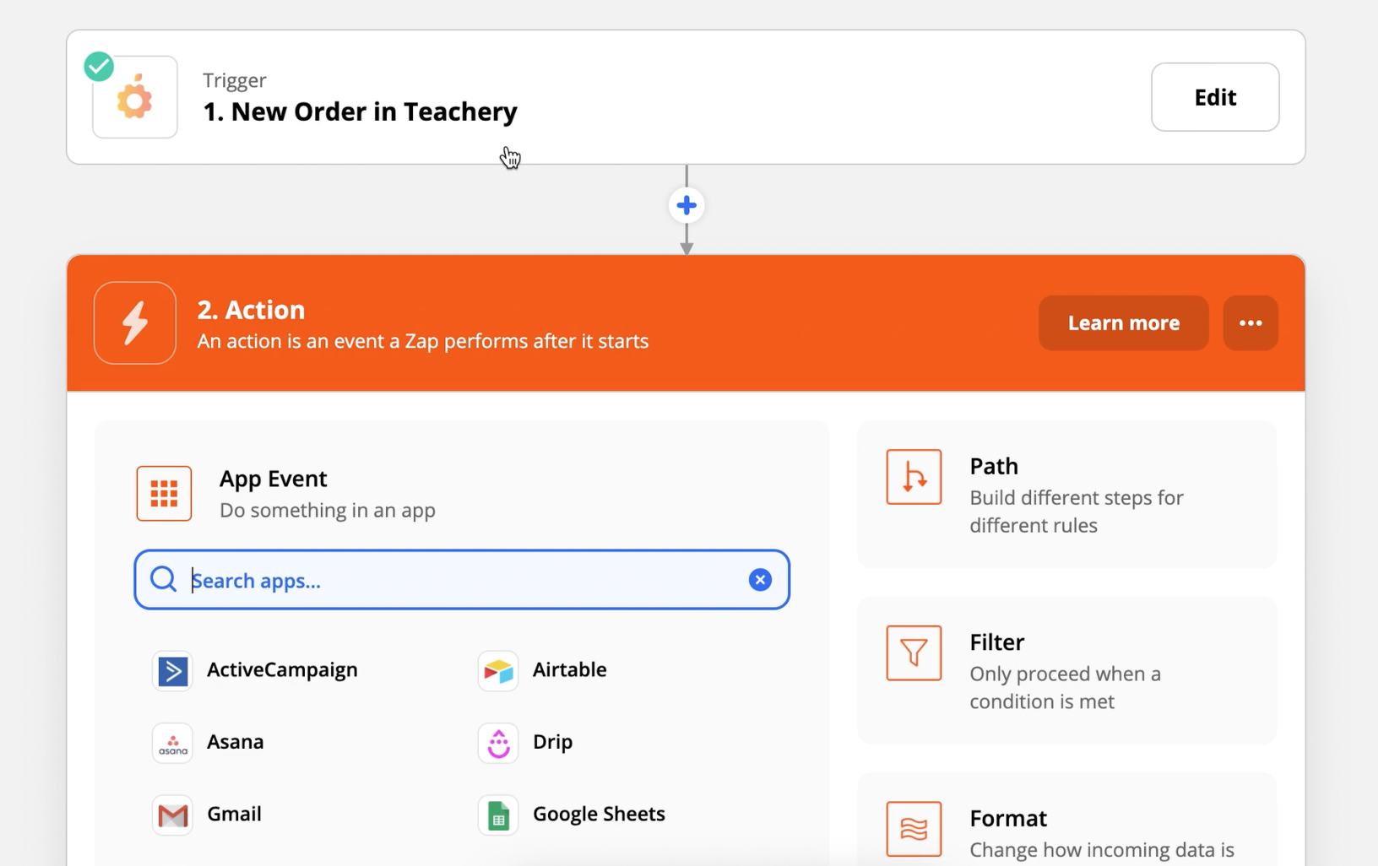Open the Learn more link for actions
Viewport: 1378px width, 866px height.
1124,323
